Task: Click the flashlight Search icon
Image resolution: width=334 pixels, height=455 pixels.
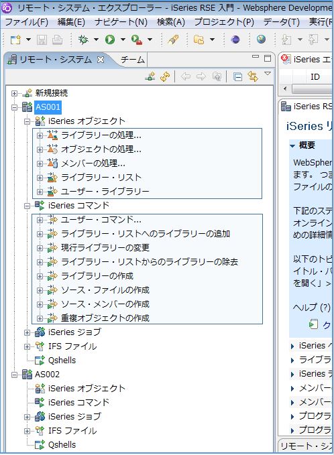Action: coord(173,40)
